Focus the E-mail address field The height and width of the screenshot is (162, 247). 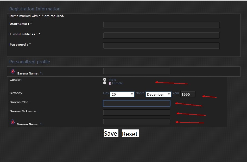pyautogui.click(x=161, y=35)
